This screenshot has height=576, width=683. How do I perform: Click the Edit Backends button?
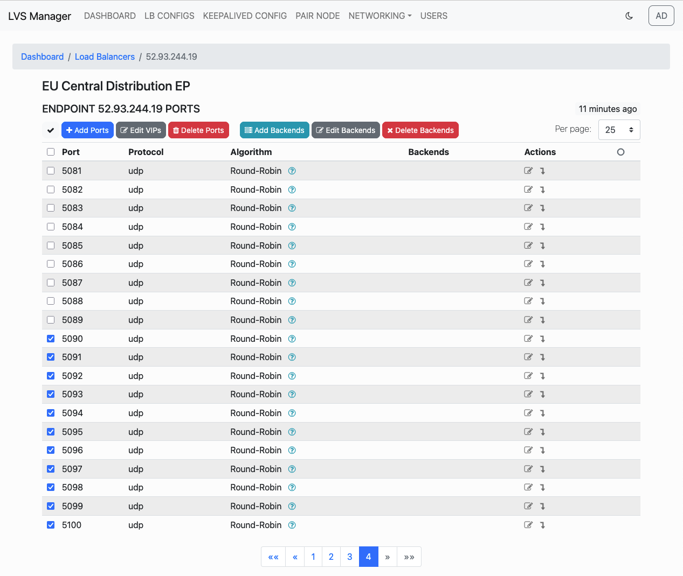pos(346,130)
